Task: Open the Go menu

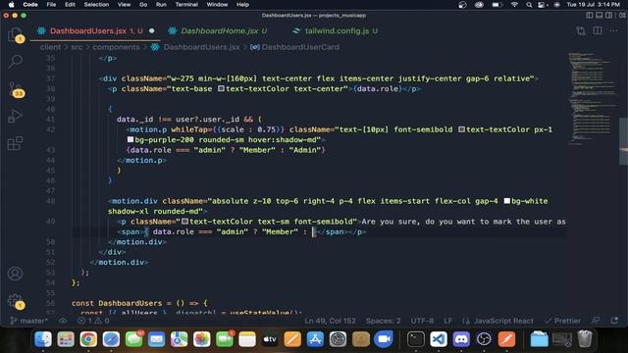Action: click(x=143, y=4)
